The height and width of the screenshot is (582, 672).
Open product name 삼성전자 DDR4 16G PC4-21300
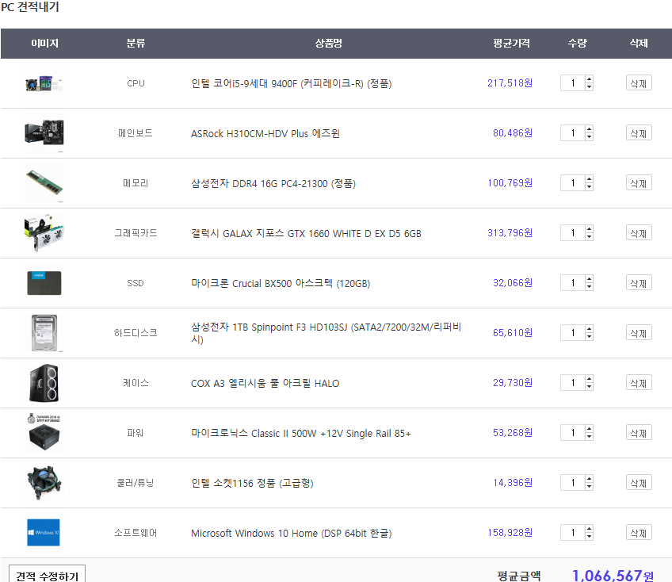click(x=273, y=184)
